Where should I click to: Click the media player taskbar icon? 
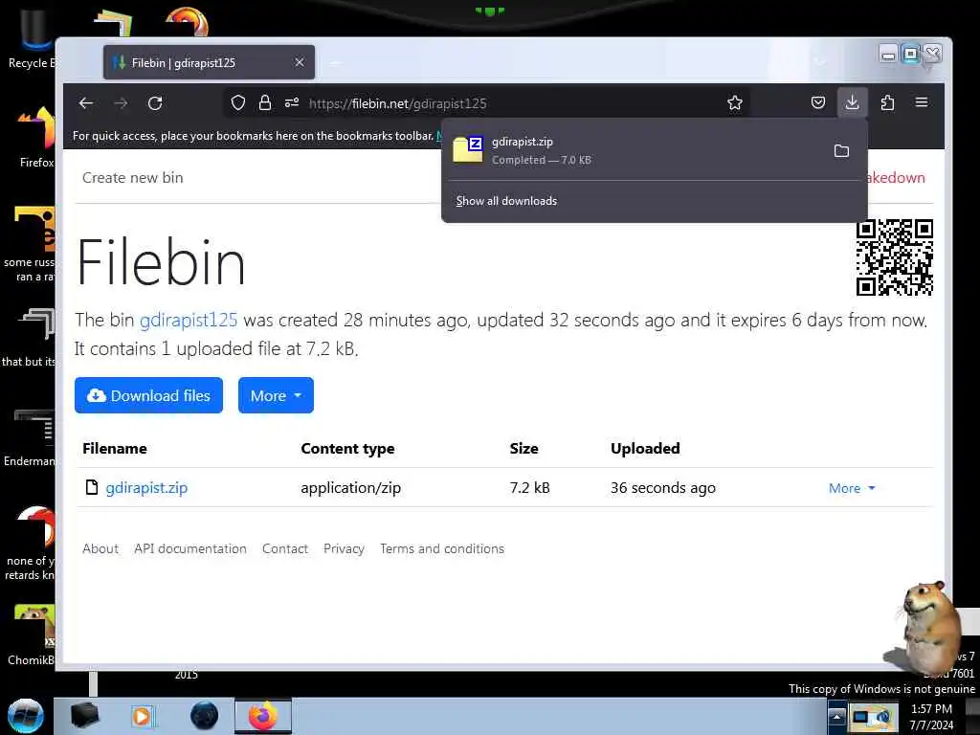click(143, 716)
